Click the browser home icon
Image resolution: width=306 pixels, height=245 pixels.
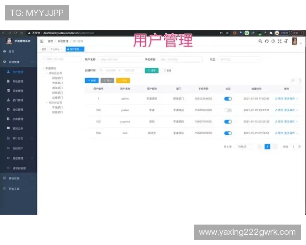pyautogui.click(x=21, y=33)
